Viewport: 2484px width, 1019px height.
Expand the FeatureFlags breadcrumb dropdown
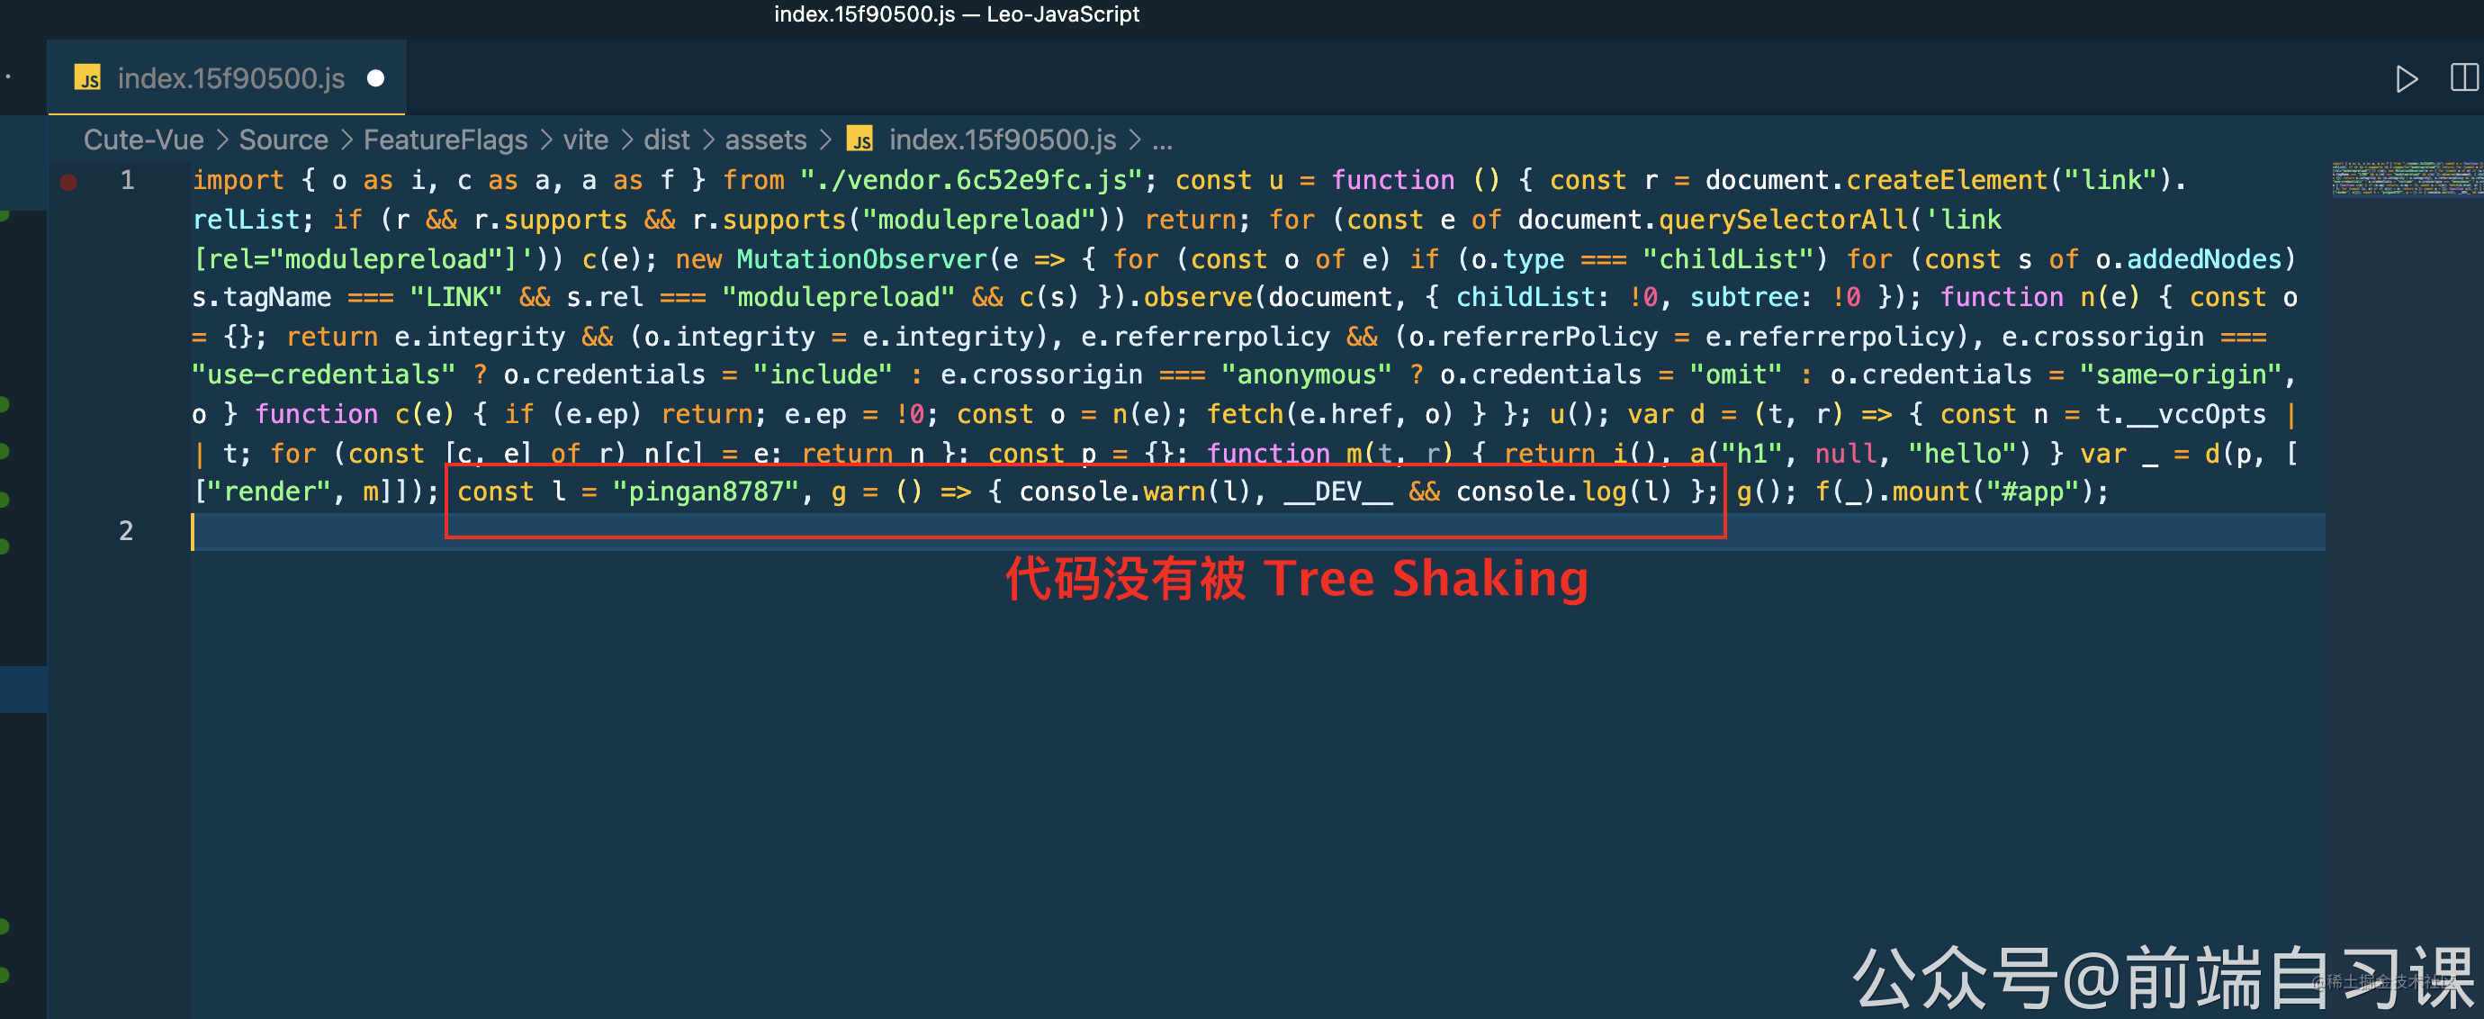pyautogui.click(x=445, y=140)
